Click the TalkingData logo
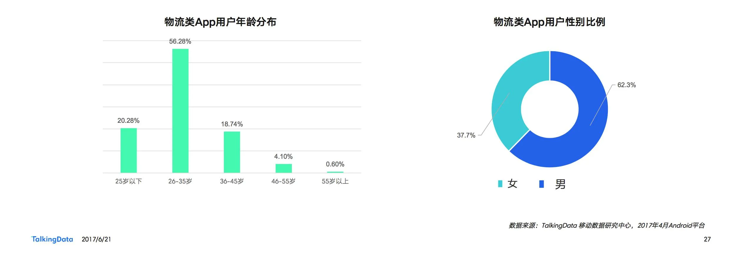The image size is (741, 258). click(x=52, y=239)
